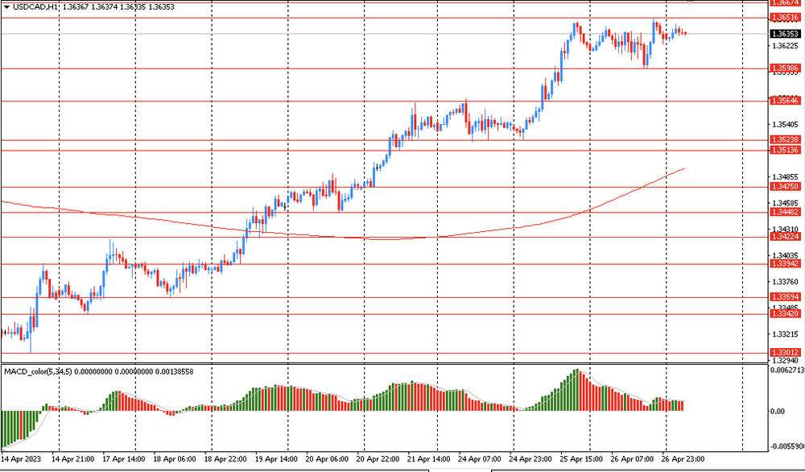Click the 25 Apr 15:00 time axis label
The height and width of the screenshot is (472, 805).
click(582, 459)
